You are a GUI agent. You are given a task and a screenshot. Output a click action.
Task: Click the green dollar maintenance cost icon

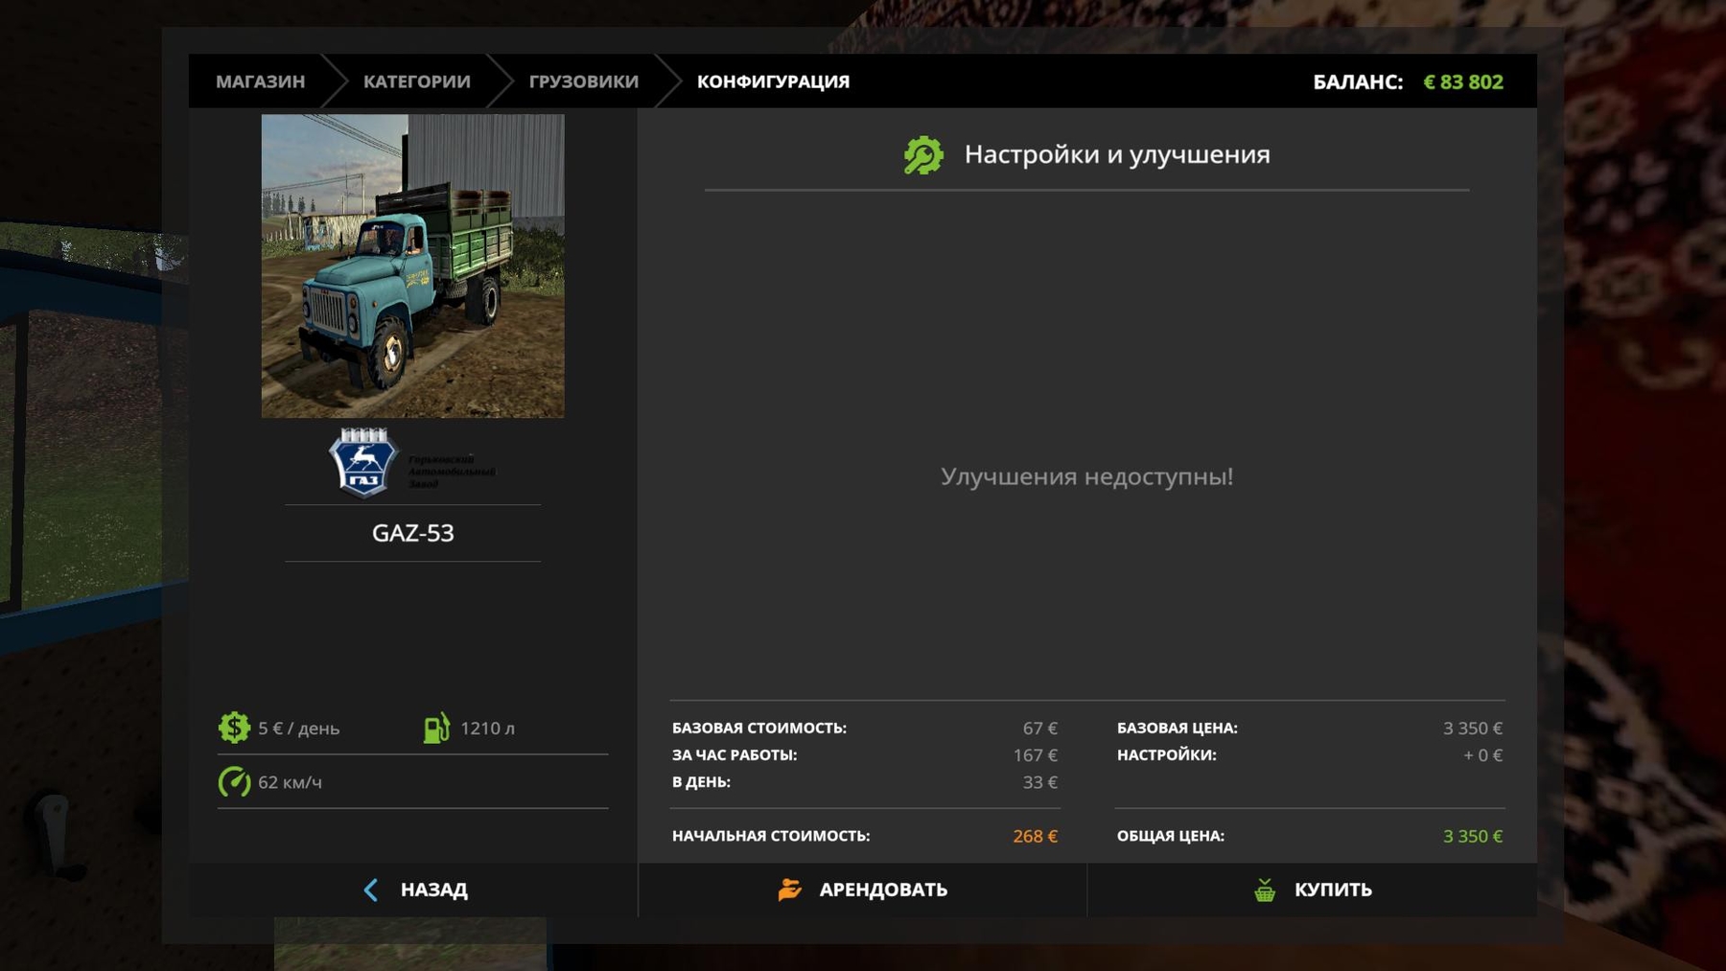[x=234, y=728]
